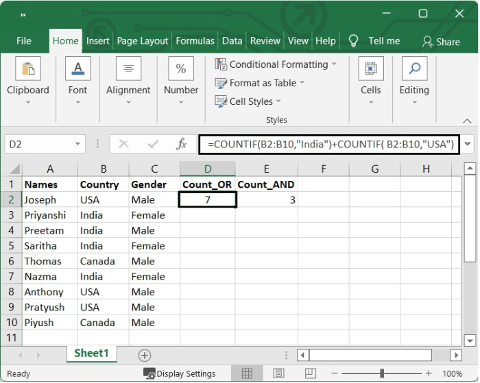Open Display Settings in status bar
480x383 pixels.
(180, 374)
